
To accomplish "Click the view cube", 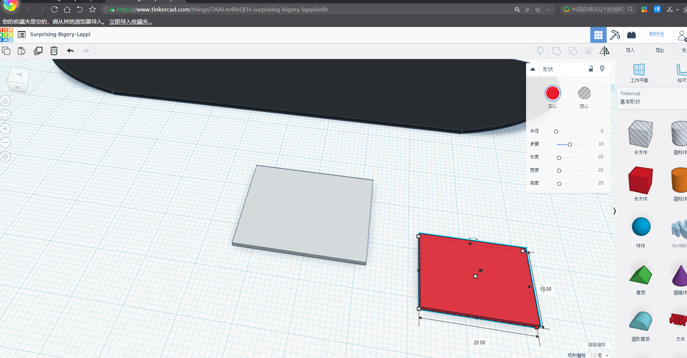I will tap(18, 79).
